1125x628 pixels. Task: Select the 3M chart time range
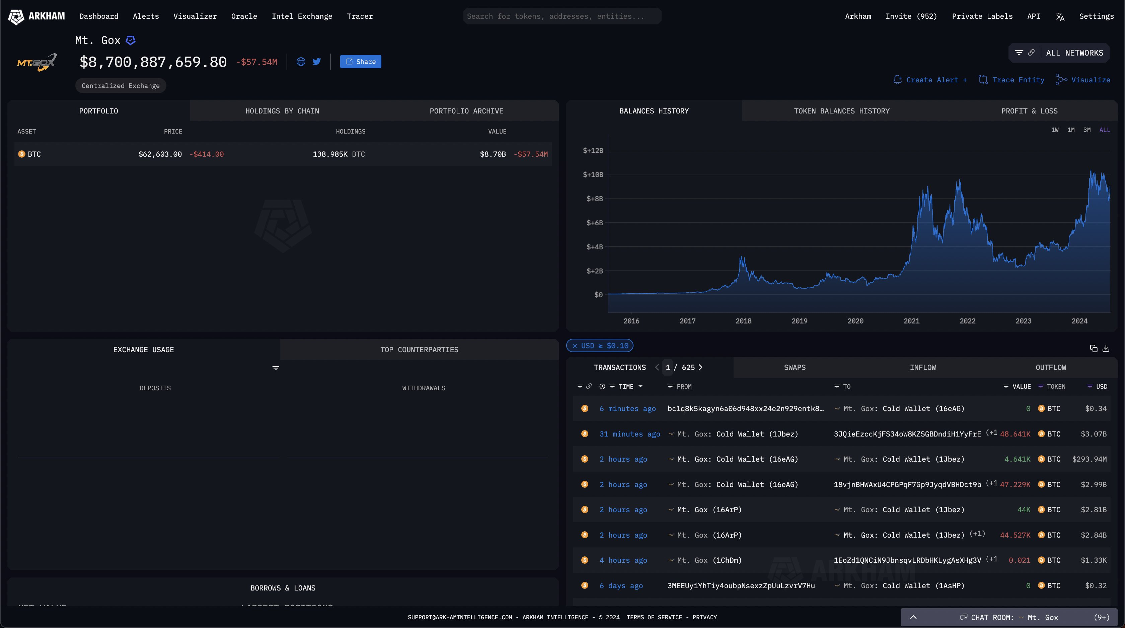click(x=1087, y=130)
